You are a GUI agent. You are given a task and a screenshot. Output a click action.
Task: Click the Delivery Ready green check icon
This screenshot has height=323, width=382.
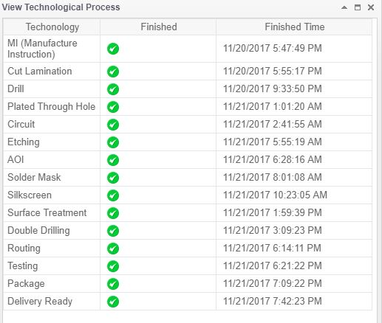[x=113, y=302]
